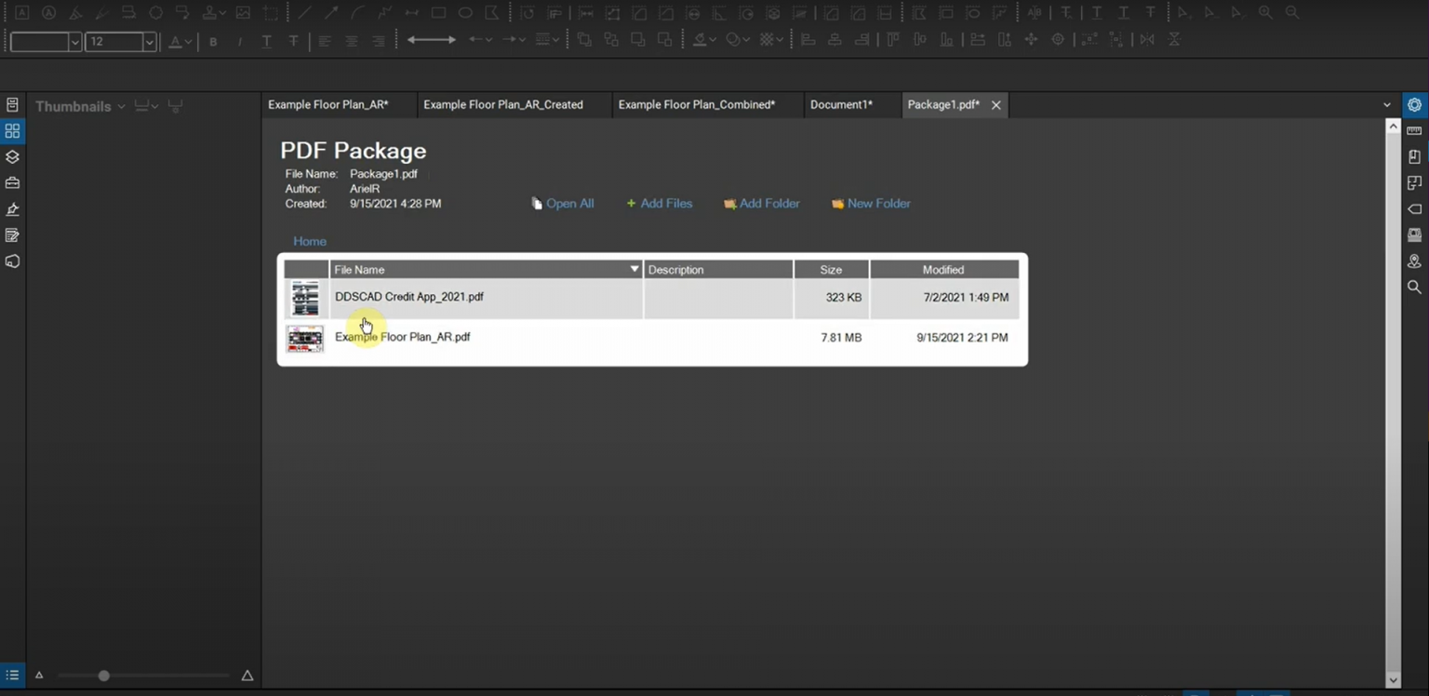The image size is (1429, 696).
Task: Open the Measurements panel
Action: 1414,131
